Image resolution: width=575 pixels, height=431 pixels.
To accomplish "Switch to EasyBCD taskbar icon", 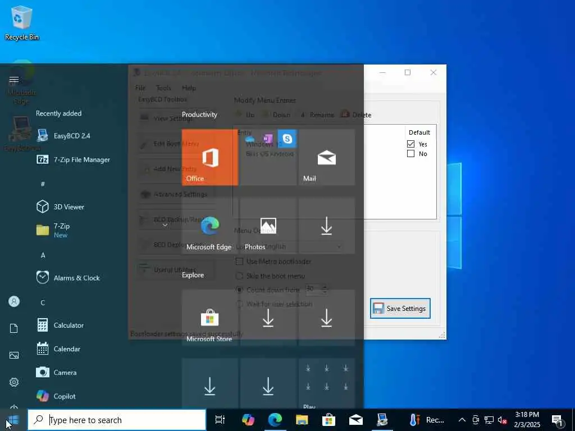I will pyautogui.click(x=382, y=420).
